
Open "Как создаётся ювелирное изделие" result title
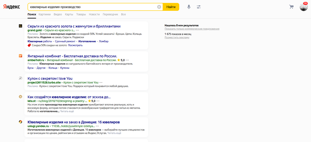(x=69, y=97)
